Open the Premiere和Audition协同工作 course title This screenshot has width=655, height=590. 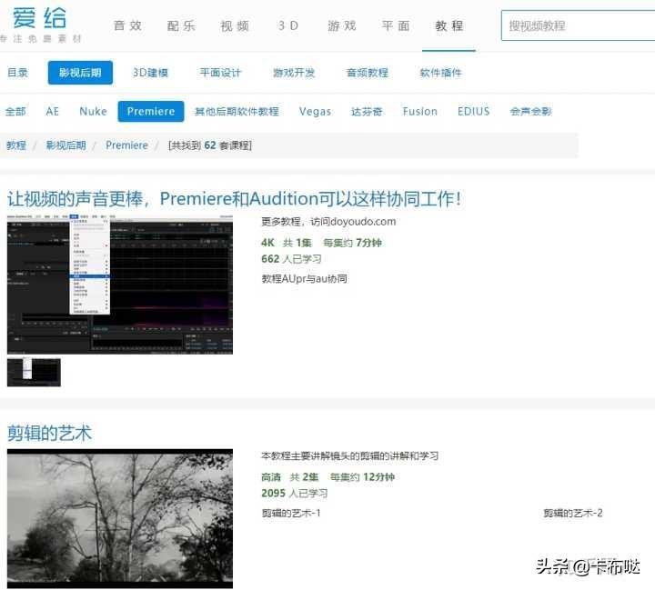[x=235, y=199]
